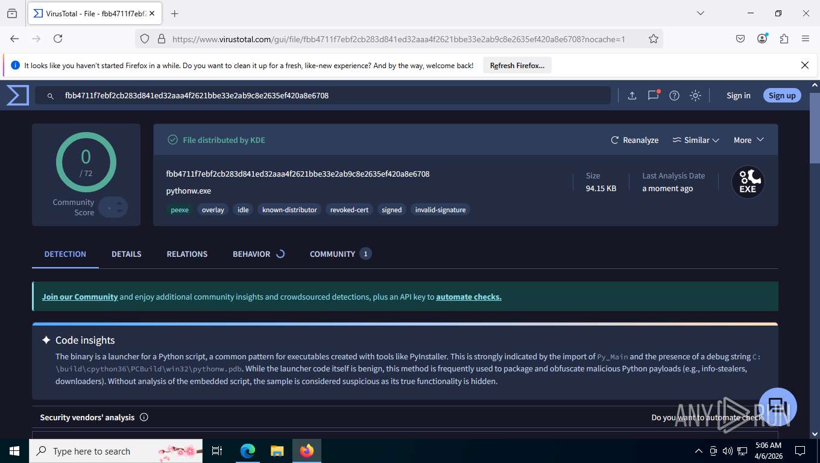Open Task View on the taskbar
This screenshot has height=463, width=820.
point(217,451)
